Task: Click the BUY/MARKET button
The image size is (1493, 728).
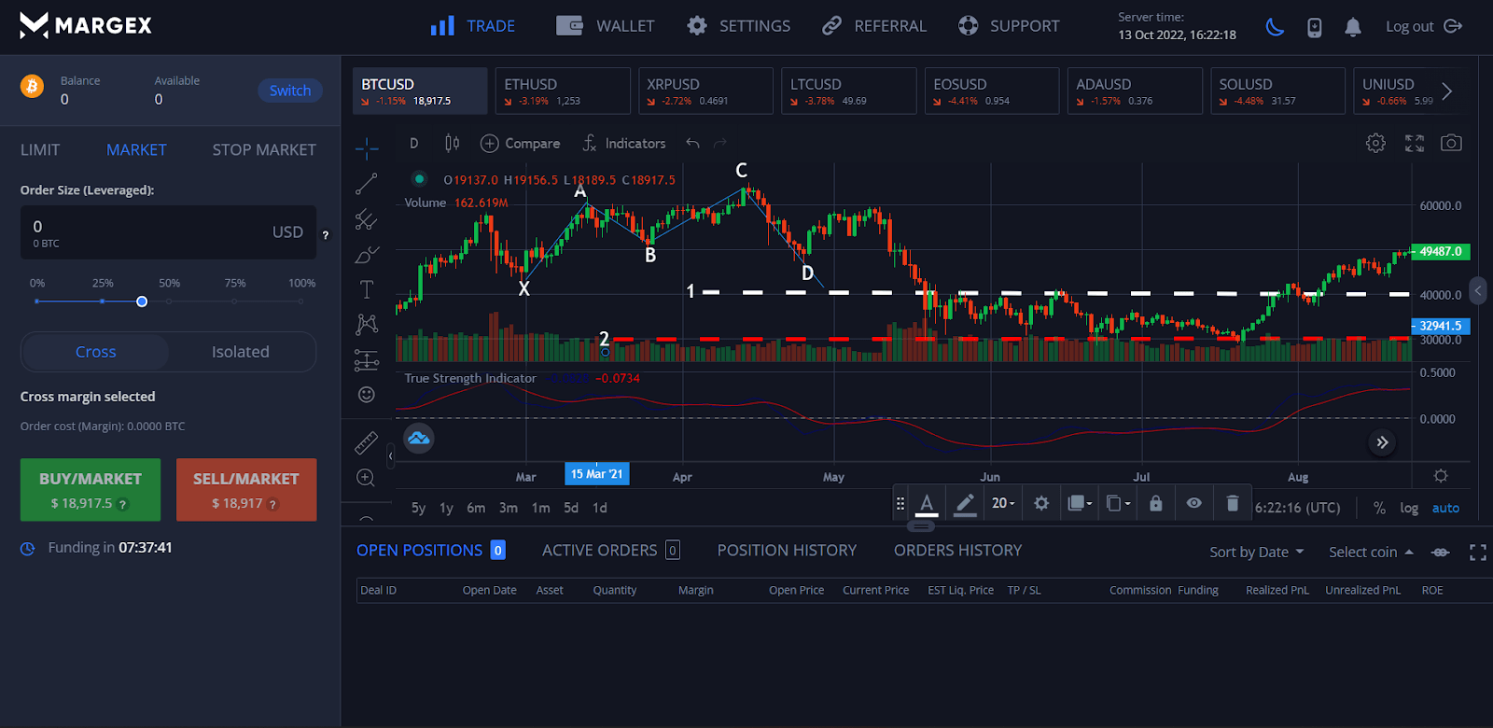Action: (x=91, y=490)
